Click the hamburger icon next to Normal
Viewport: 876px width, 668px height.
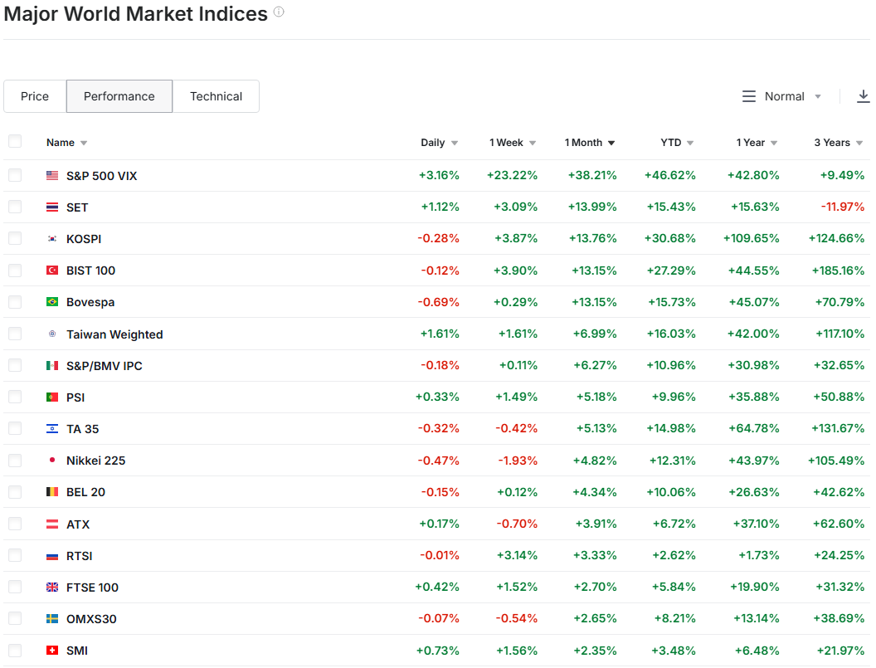[x=749, y=96]
